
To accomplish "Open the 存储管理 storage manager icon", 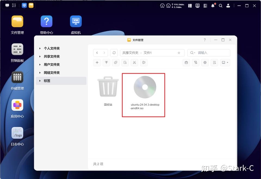I will point(17,77).
